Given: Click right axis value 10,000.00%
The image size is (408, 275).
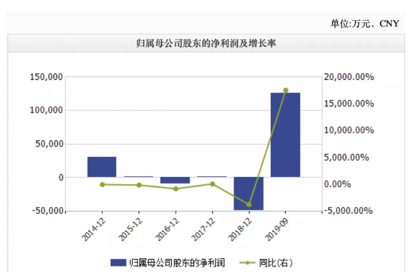Looking at the screenshot, I should pyautogui.click(x=348, y=130).
